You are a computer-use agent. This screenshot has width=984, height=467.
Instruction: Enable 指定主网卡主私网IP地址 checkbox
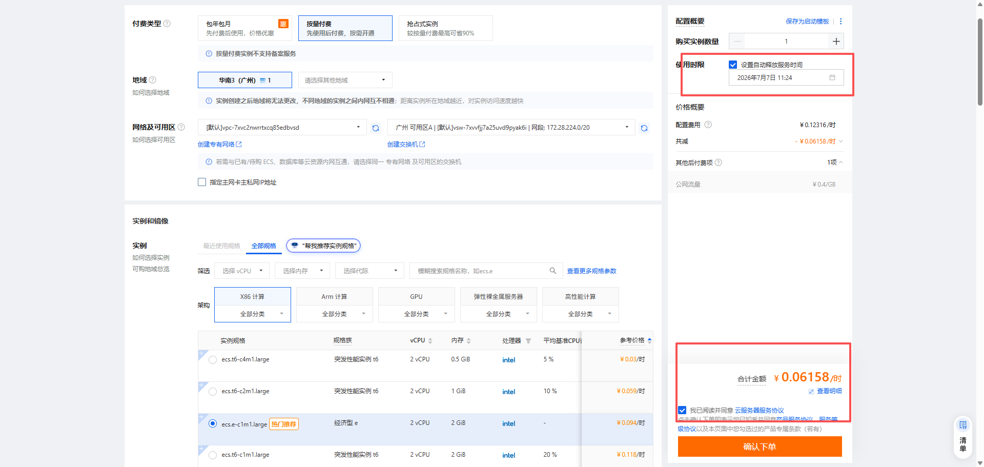coord(202,182)
